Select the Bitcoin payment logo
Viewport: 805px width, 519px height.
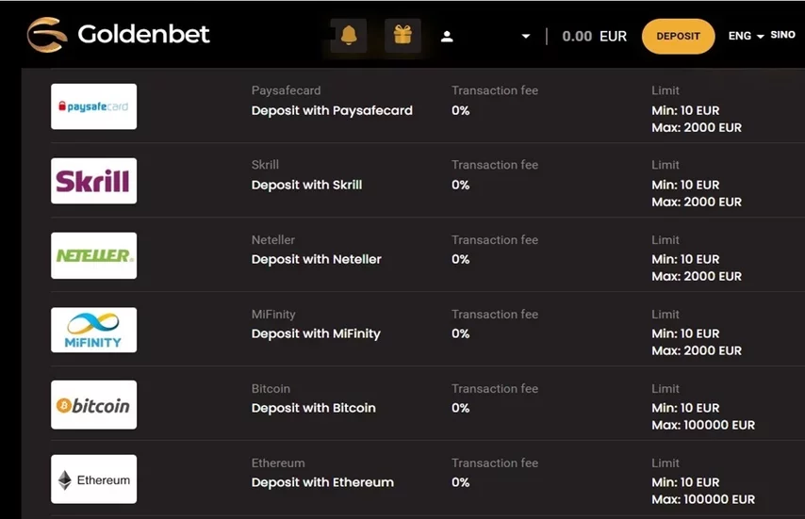pos(94,405)
